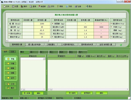Click the 蛋白质(g) ingredients column header
131x100 pixels.
pos(101,56)
